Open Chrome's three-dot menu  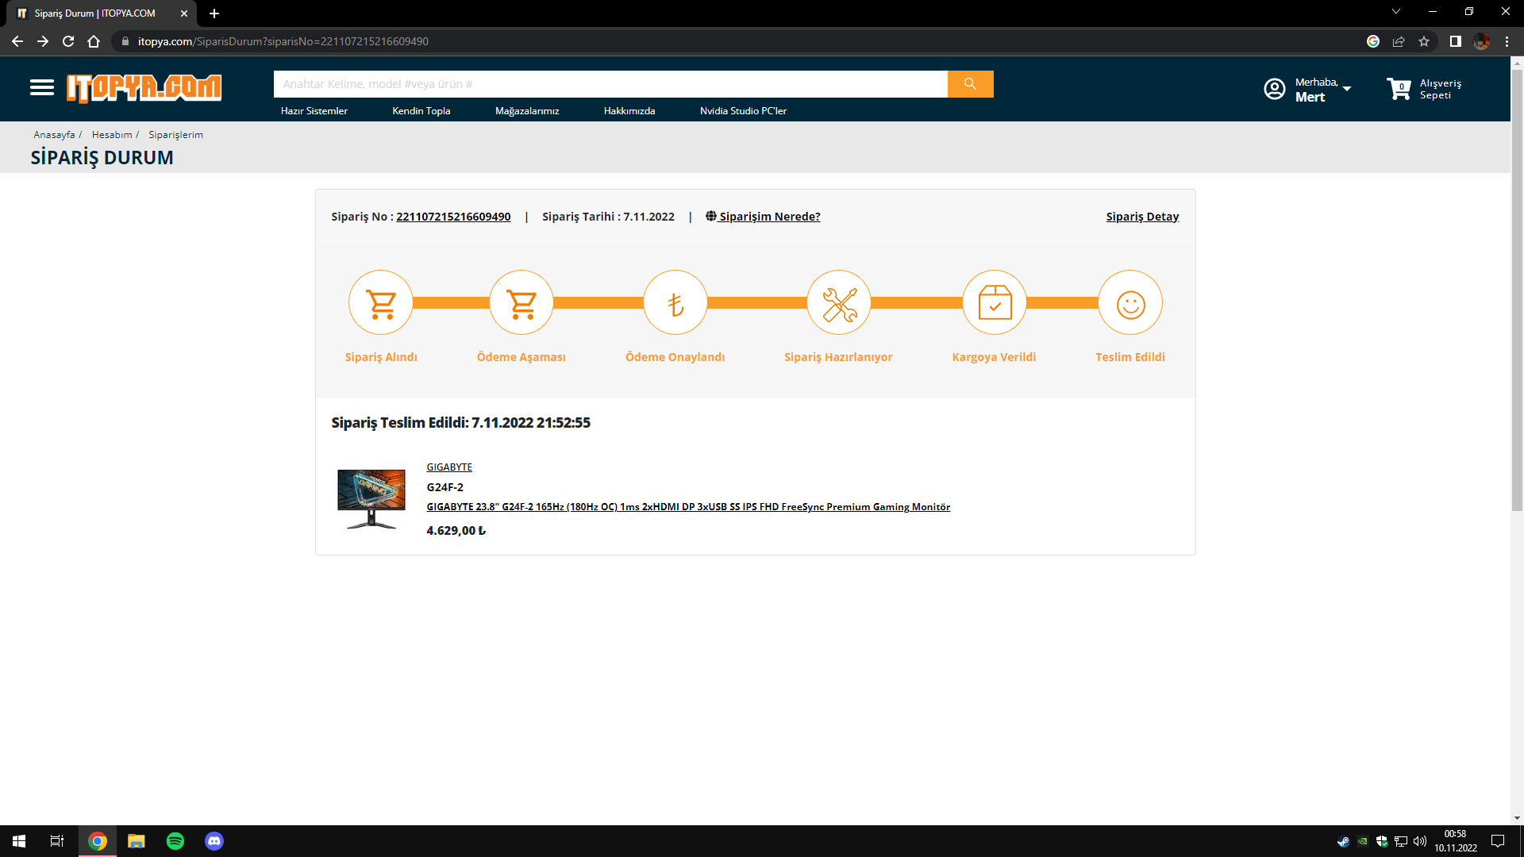pos(1507,41)
